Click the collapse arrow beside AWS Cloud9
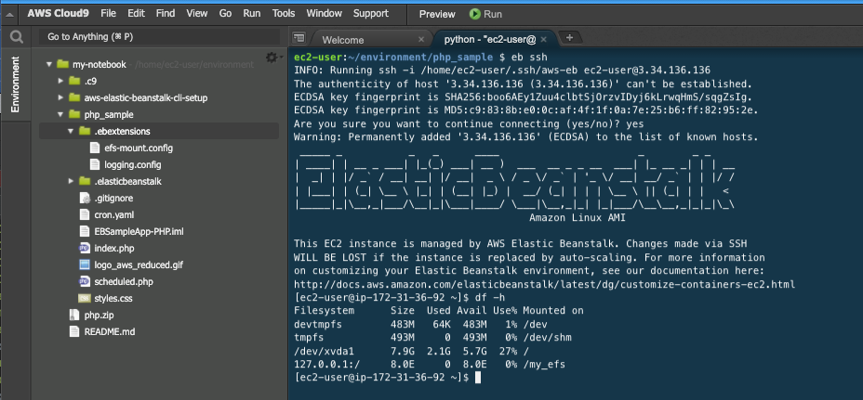 (9, 14)
